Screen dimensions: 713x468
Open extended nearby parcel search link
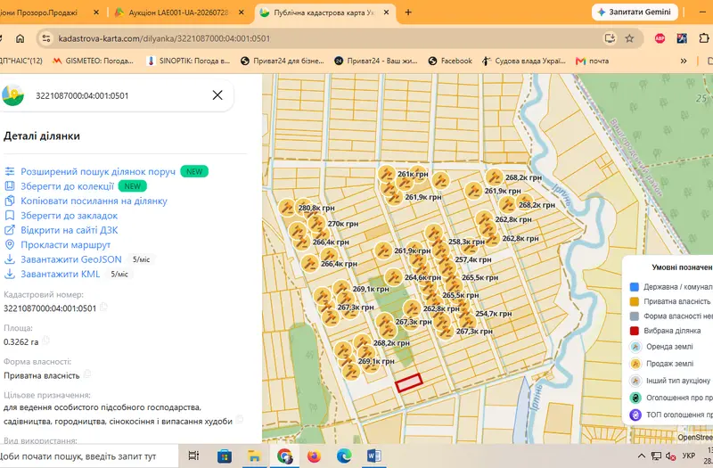coord(98,171)
